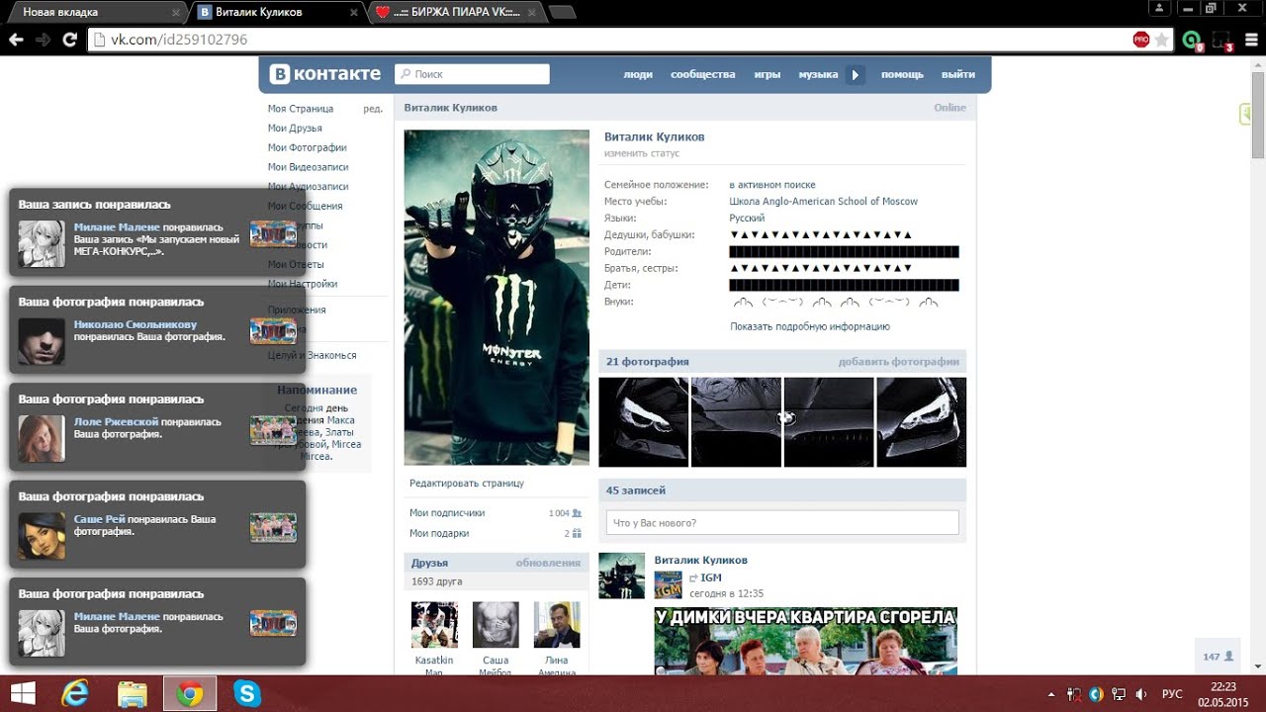The image size is (1266, 712).
Task: Click gifts icon next to Мои подарки
Action: coord(577,533)
